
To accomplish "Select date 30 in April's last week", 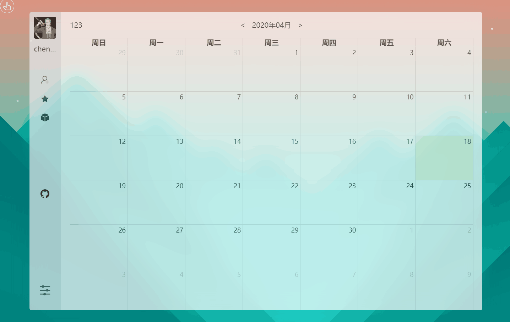I will point(329,247).
